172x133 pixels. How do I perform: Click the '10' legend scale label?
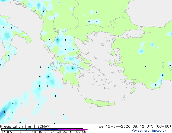click(x=34, y=132)
